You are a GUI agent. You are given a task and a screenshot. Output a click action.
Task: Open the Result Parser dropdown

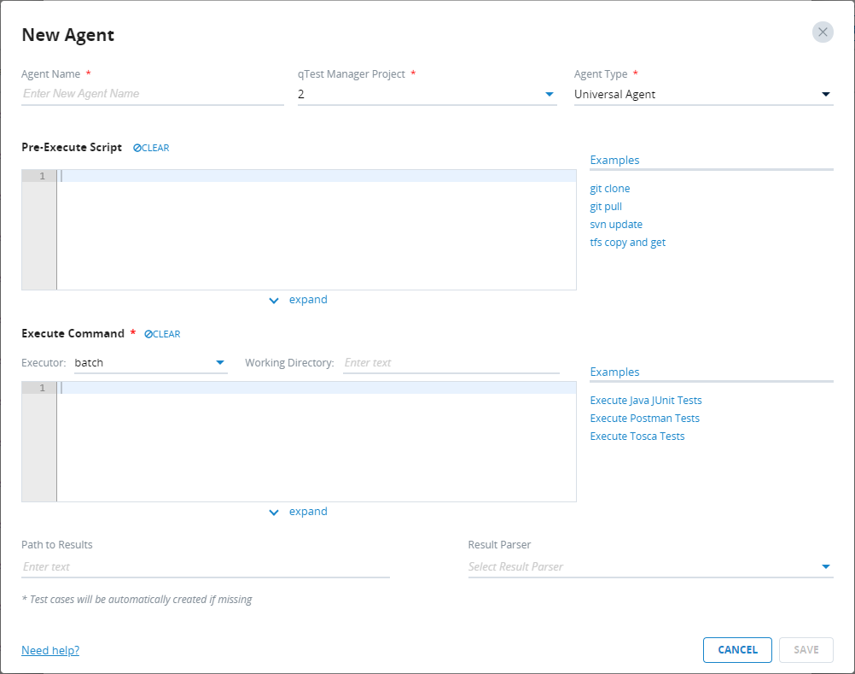pyautogui.click(x=825, y=566)
